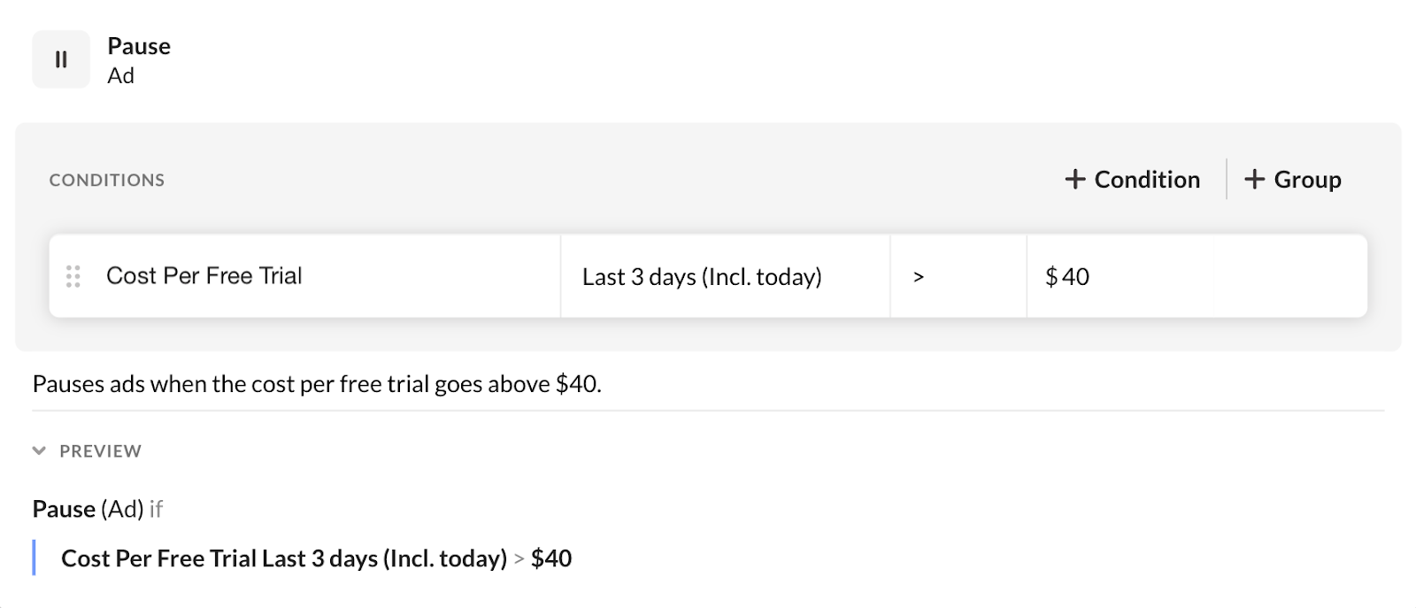Click the plus icon beside Group

click(x=1254, y=180)
